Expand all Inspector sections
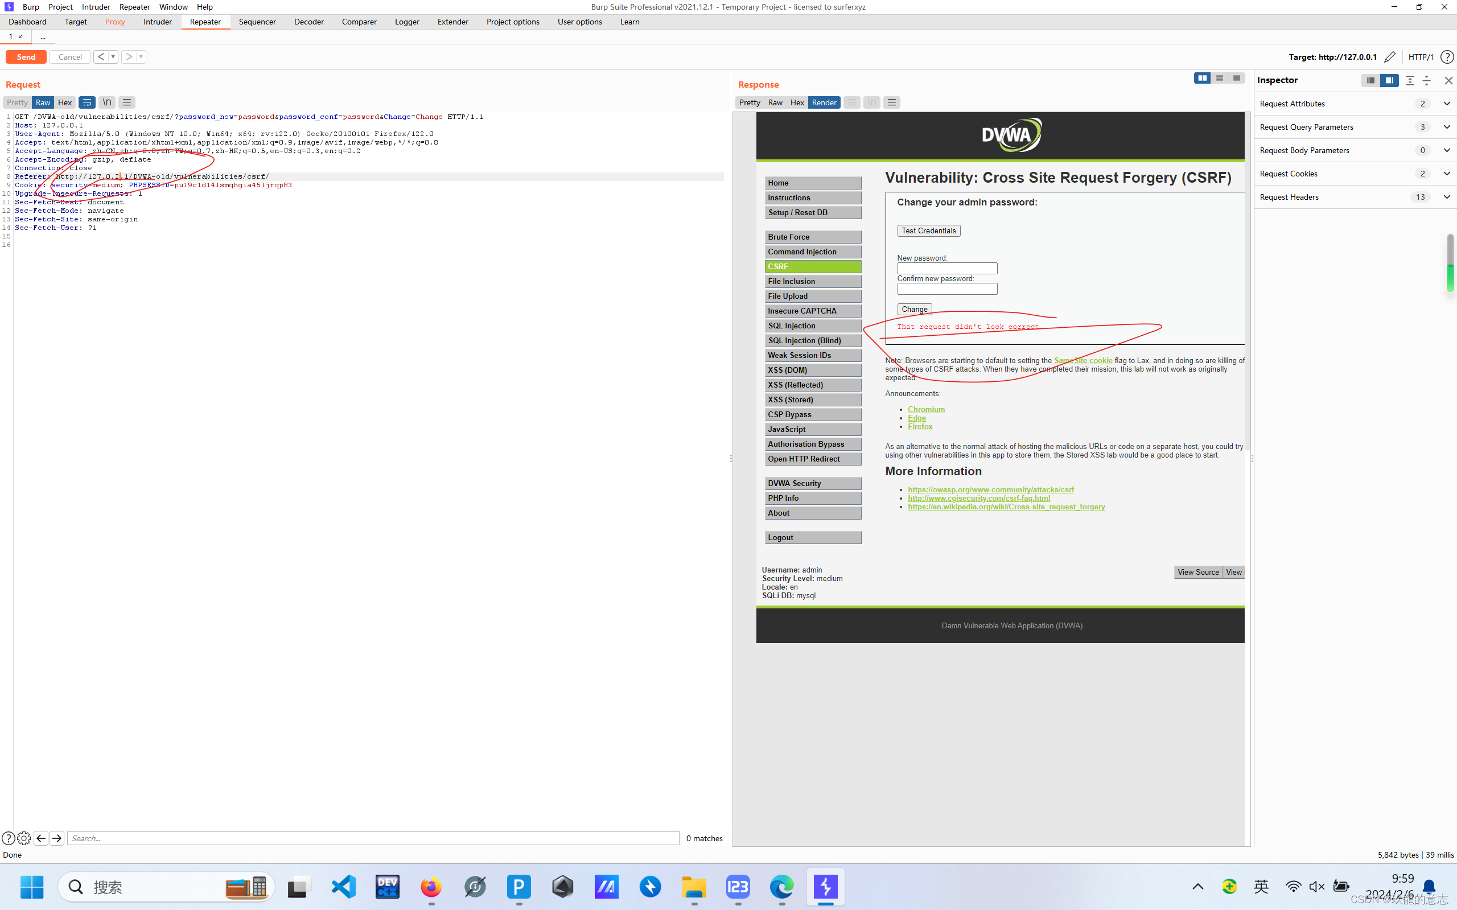Screen dimensions: 1457x910 click(1409, 80)
